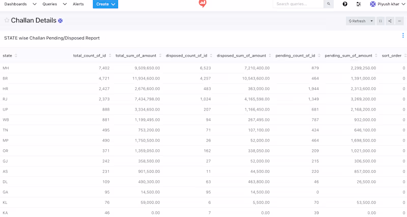Click disposed count 162 for OR

pos(207,151)
